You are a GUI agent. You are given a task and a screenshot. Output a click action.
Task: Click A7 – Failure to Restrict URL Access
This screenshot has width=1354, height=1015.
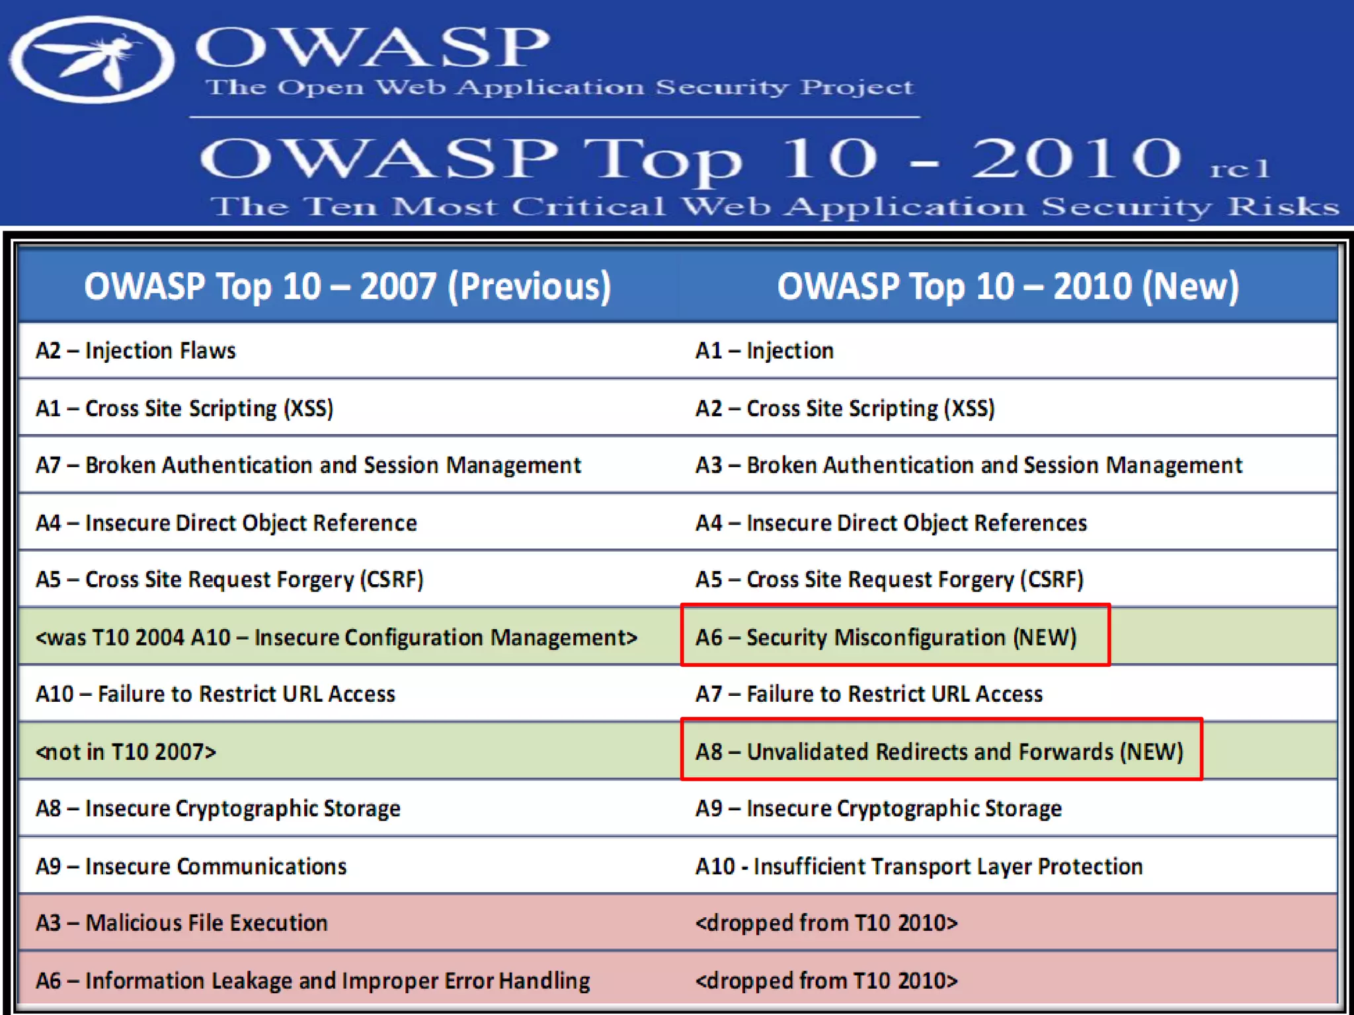pyautogui.click(x=869, y=694)
